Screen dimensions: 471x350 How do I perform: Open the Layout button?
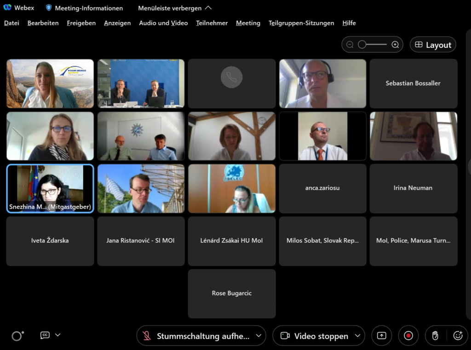433,45
